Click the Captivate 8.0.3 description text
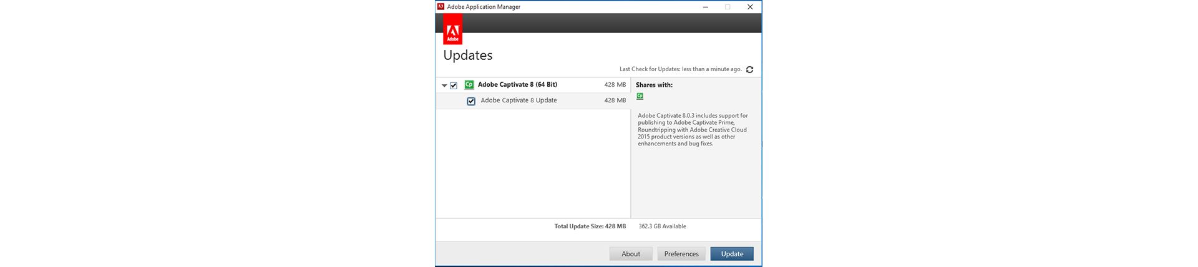The height and width of the screenshot is (267, 1198). pyautogui.click(x=692, y=130)
